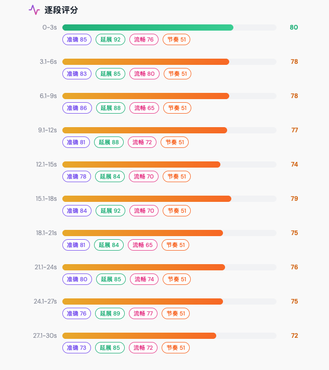329x370 pixels.
Task: Click the score 74 beside 12.1-15s bar
Action: [x=294, y=164]
